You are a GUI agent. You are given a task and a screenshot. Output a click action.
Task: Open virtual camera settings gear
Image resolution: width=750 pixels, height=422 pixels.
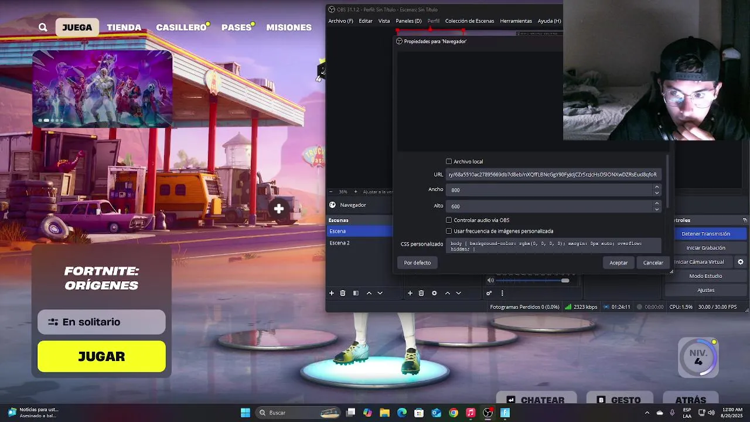click(x=741, y=262)
